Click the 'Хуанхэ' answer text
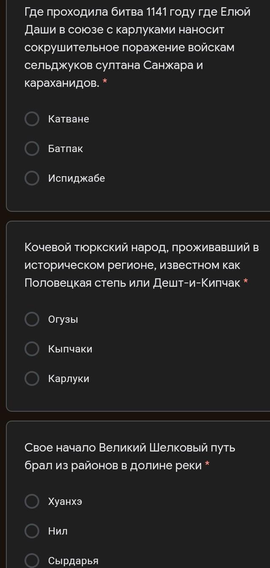The width and height of the screenshot is (270, 568). click(x=65, y=502)
